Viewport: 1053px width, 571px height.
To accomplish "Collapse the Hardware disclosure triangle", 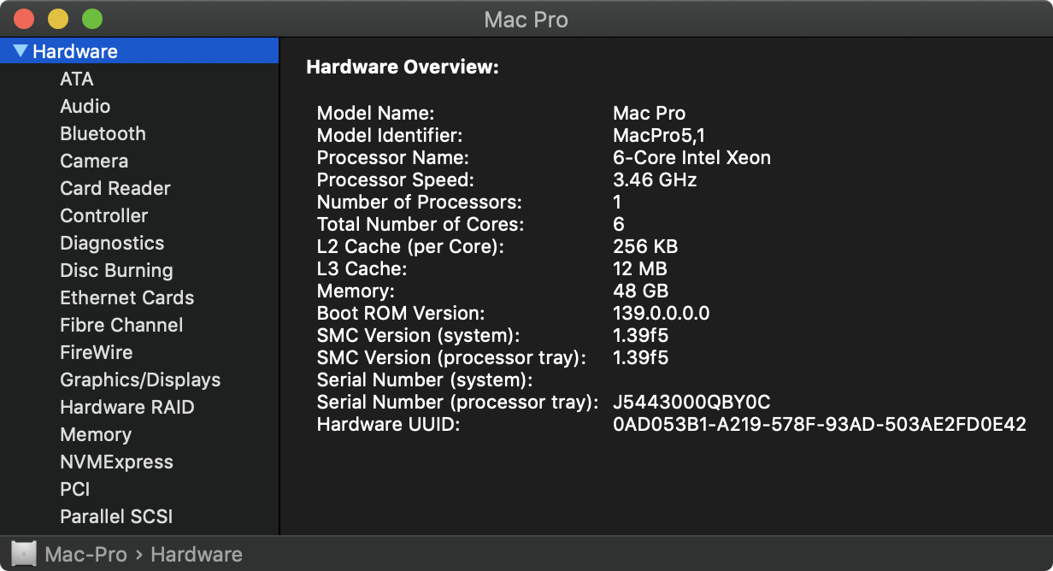I will click(x=21, y=51).
